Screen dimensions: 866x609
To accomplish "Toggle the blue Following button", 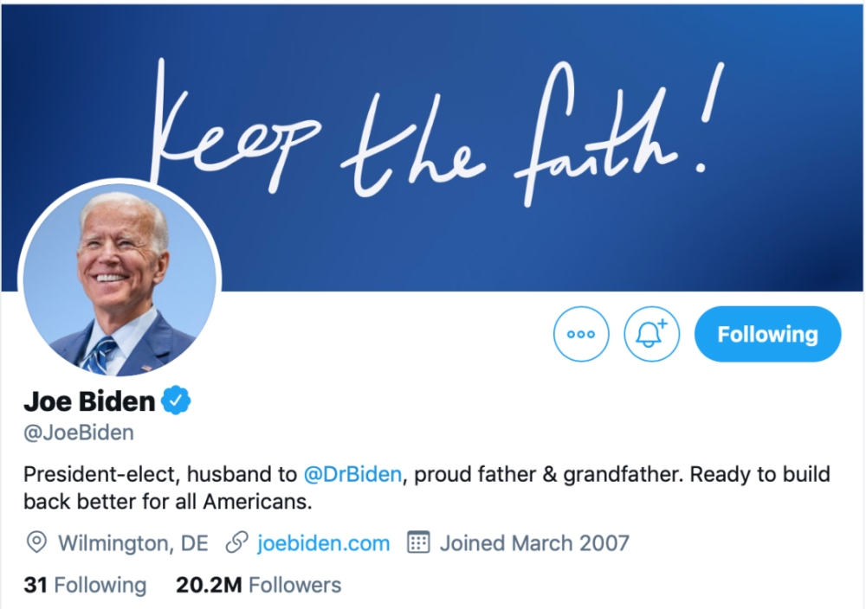I will [x=767, y=334].
